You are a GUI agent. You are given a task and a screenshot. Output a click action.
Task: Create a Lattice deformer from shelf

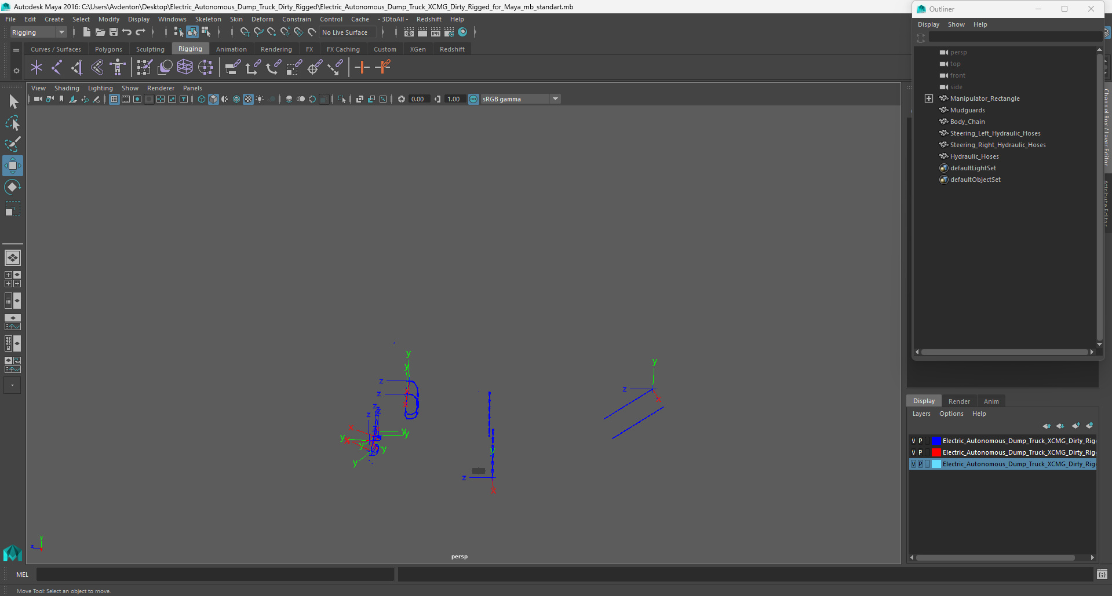(x=185, y=68)
